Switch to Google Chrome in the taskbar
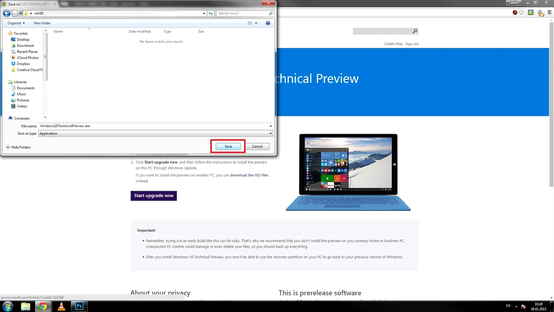The image size is (554, 312). 43,306
